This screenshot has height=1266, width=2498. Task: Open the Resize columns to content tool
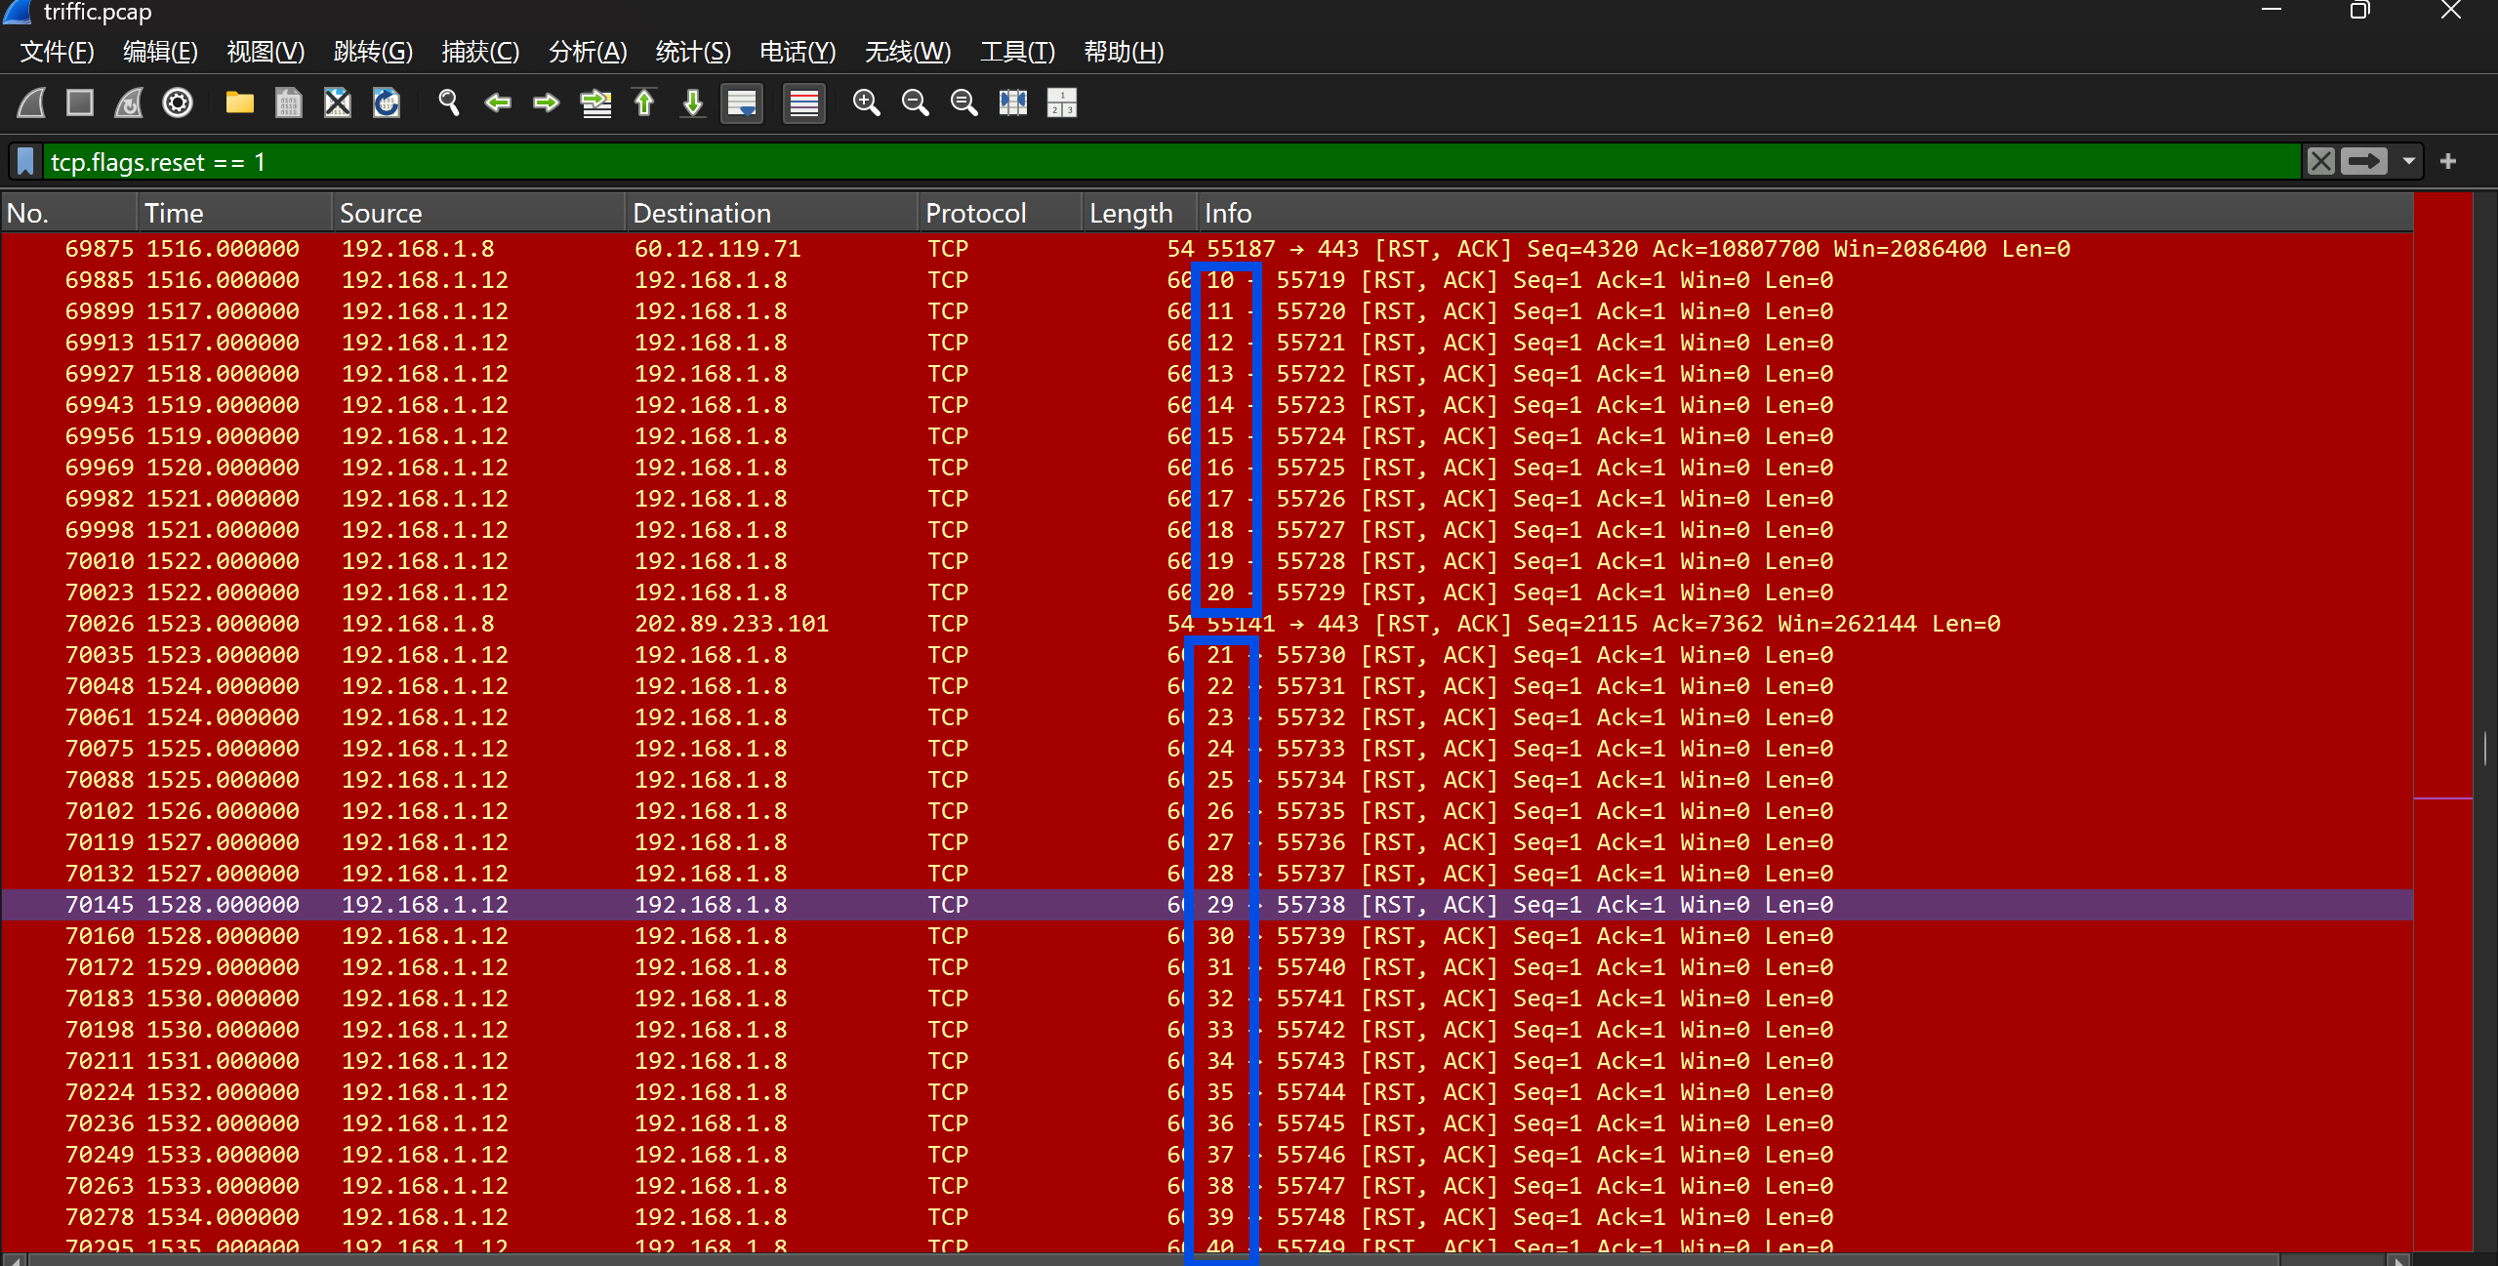1013,102
